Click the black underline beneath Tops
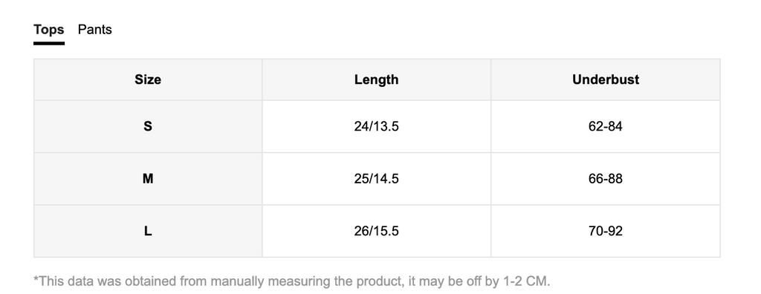 48,43
